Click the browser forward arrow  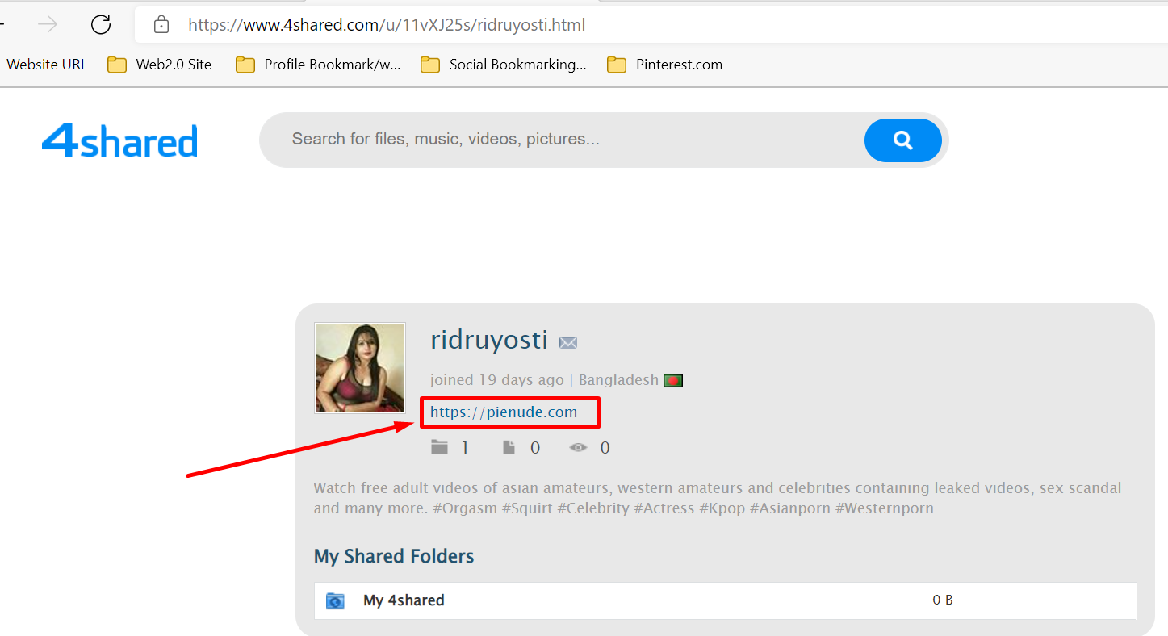pyautogui.click(x=48, y=25)
